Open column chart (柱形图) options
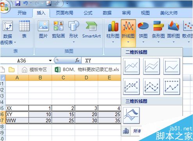 pos(113,32)
